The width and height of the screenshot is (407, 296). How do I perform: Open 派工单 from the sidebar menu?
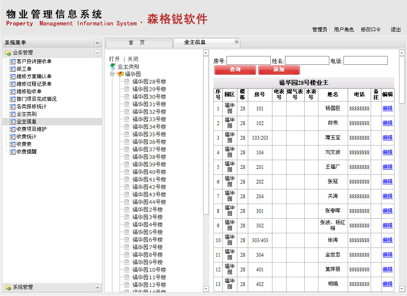click(24, 69)
